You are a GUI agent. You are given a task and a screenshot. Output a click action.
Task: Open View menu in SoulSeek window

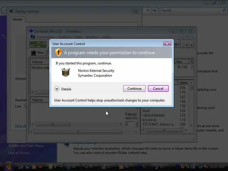coord(78,37)
